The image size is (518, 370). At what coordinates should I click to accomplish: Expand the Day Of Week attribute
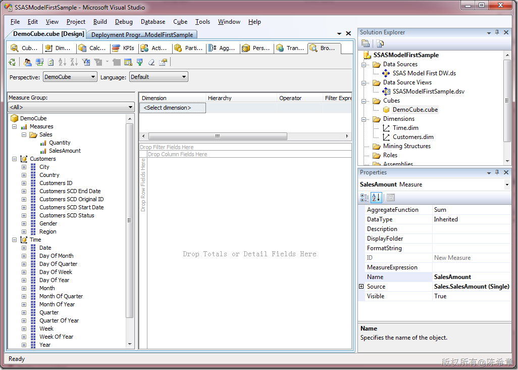click(24, 272)
